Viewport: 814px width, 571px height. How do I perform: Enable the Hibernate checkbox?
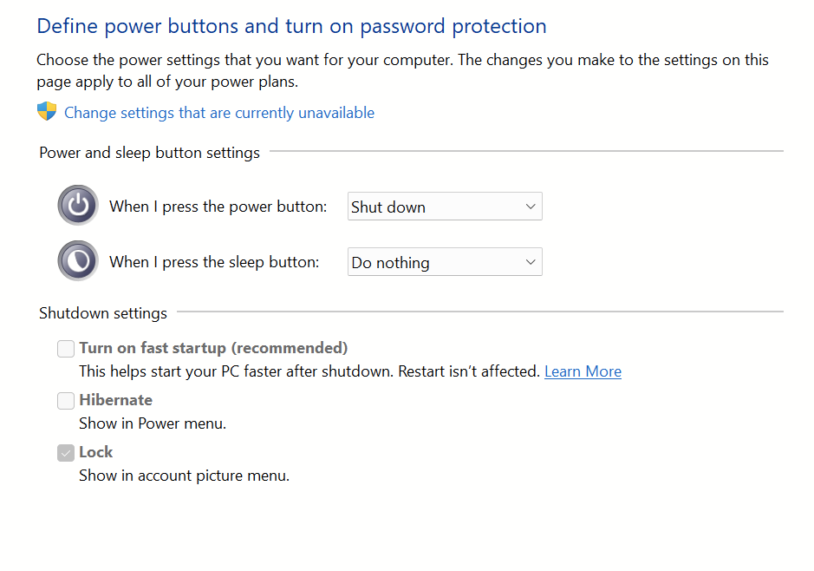[x=66, y=401]
